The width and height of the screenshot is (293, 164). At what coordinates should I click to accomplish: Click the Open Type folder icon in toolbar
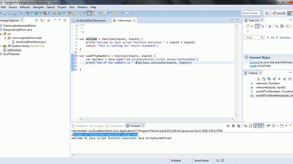(69, 13)
